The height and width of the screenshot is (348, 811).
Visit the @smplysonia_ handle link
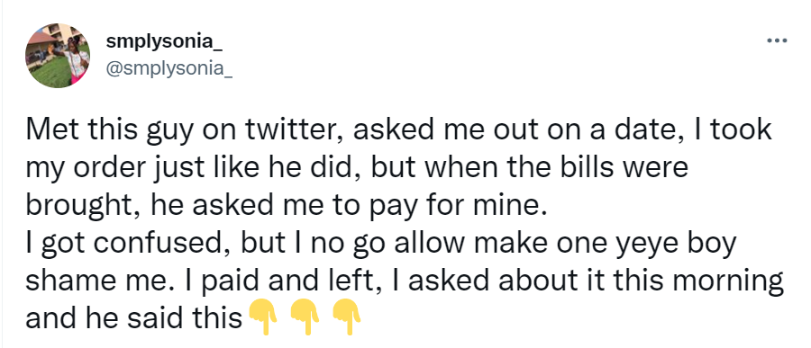pyautogui.click(x=169, y=68)
